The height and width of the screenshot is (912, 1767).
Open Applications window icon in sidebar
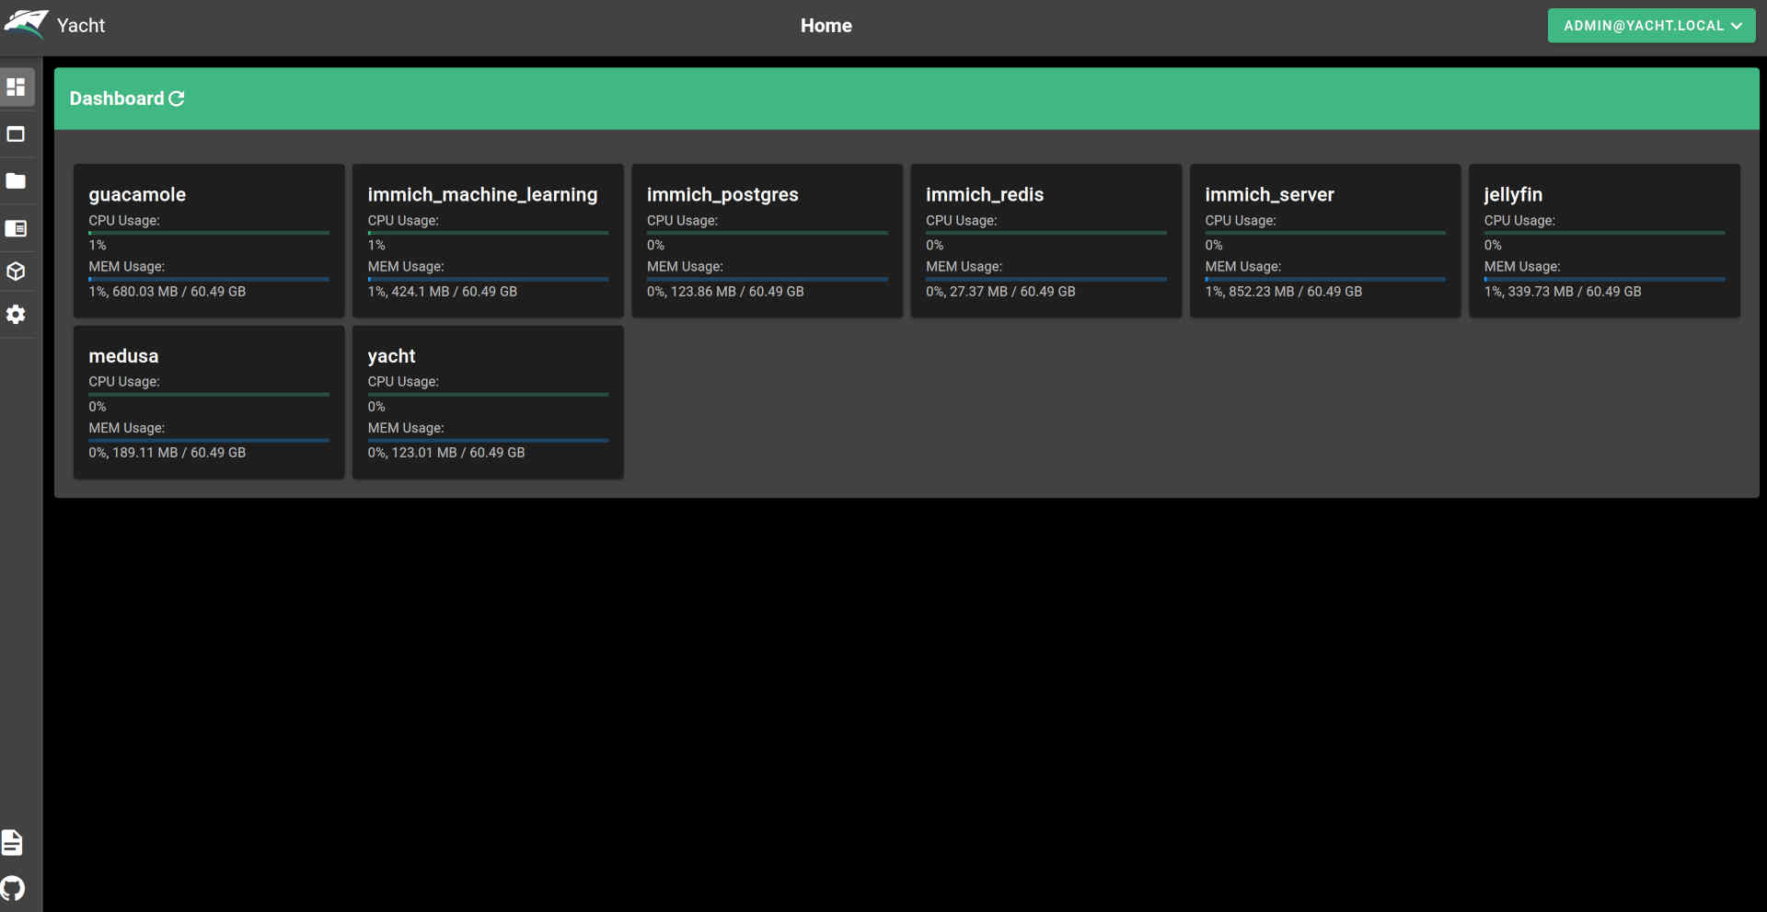coord(17,134)
